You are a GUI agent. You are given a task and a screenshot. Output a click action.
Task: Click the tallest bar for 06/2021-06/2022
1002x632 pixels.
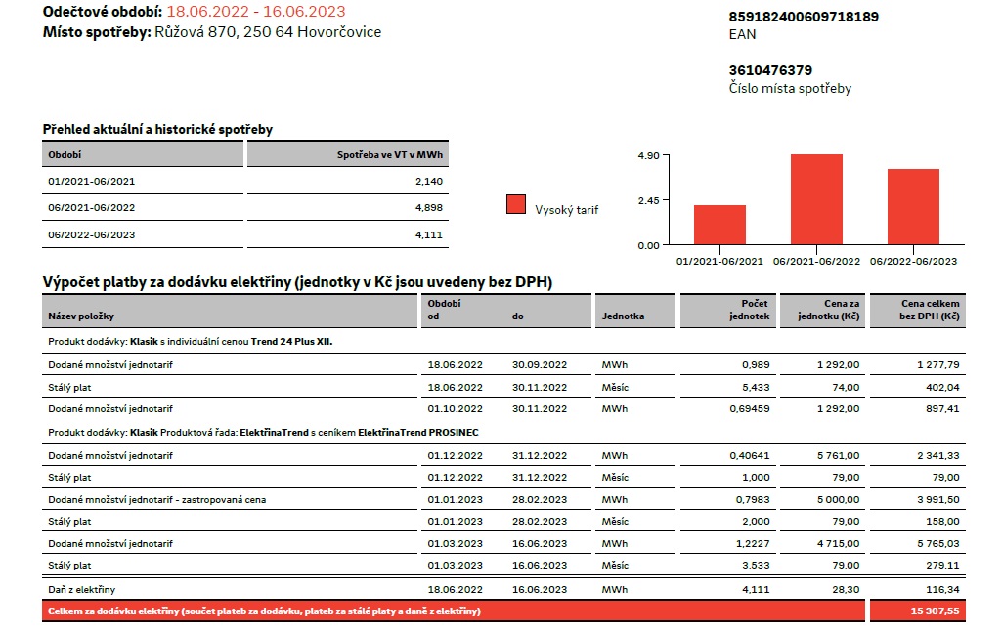[x=816, y=199]
